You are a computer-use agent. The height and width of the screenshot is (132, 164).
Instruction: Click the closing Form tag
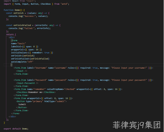pyautogui.click(x=15, y=113)
